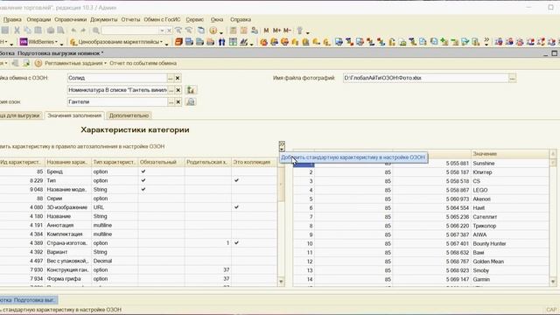This screenshot has height=315, width=560.
Task: Click the Paste icon in the toolbar
Action: point(38,31)
